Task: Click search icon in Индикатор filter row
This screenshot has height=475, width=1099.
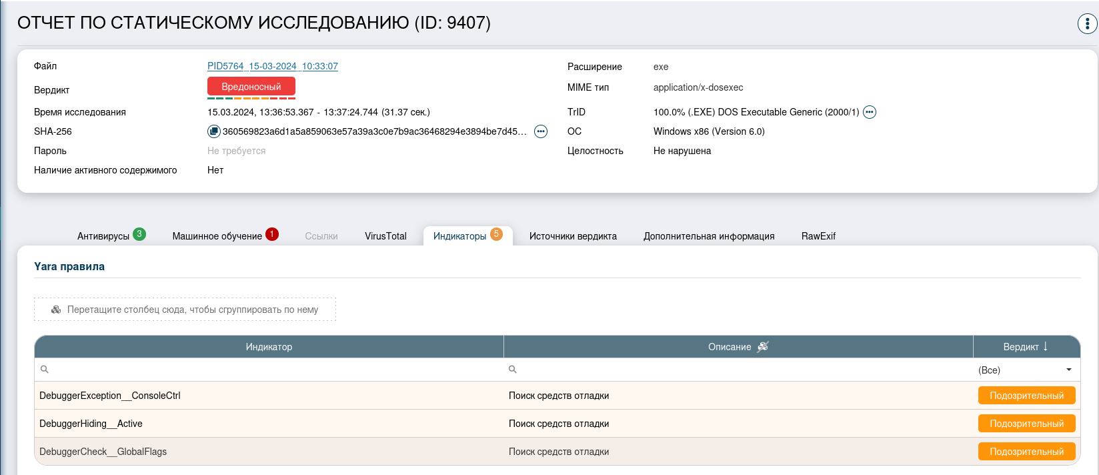Action: (x=45, y=370)
